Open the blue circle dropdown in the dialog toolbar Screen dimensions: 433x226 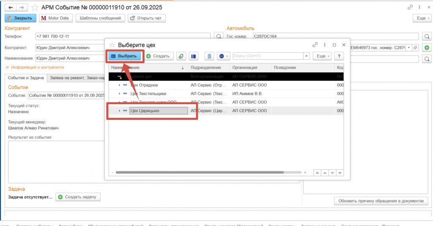point(223,56)
